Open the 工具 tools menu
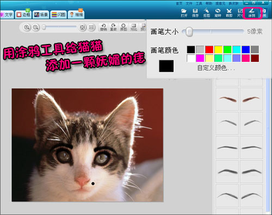 [199, 3]
